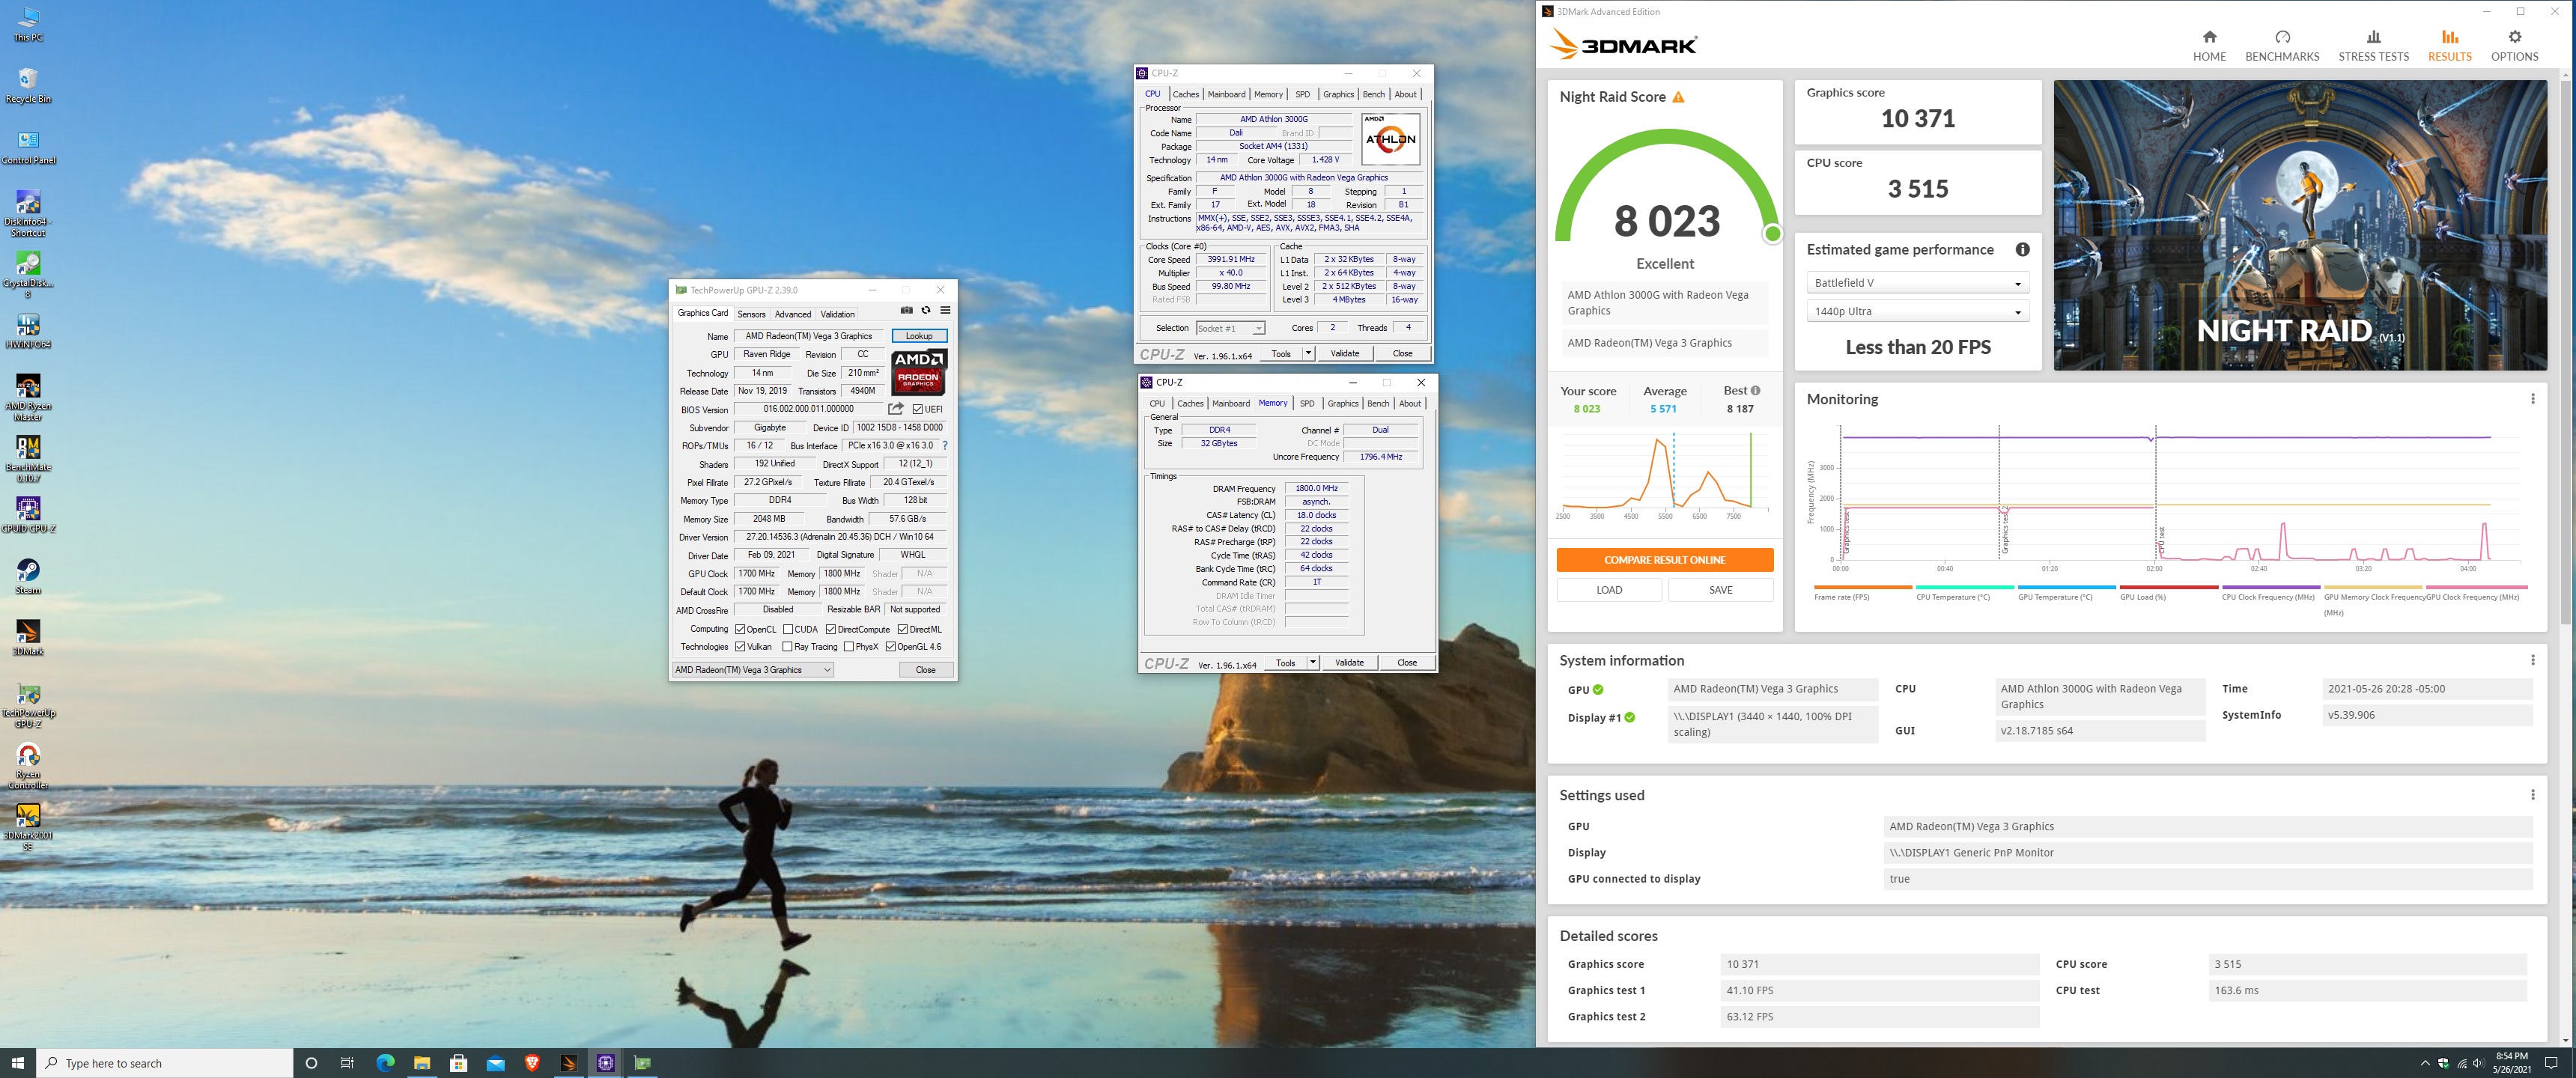Click the GPU-Z refresh icon
Image resolution: width=2576 pixels, height=1078 pixels.
click(x=926, y=311)
